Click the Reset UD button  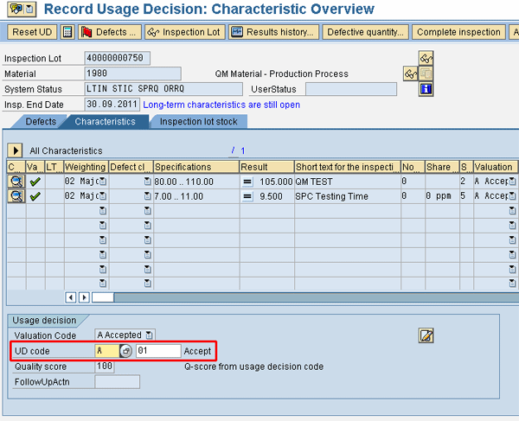[32, 32]
